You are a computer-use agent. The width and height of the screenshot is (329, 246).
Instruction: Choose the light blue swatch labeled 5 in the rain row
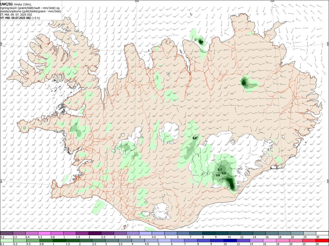tap(164, 240)
